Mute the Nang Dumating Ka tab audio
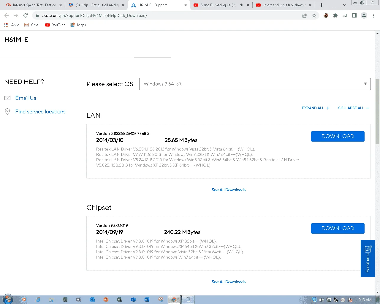The height and width of the screenshot is (304, 380). [241, 5]
